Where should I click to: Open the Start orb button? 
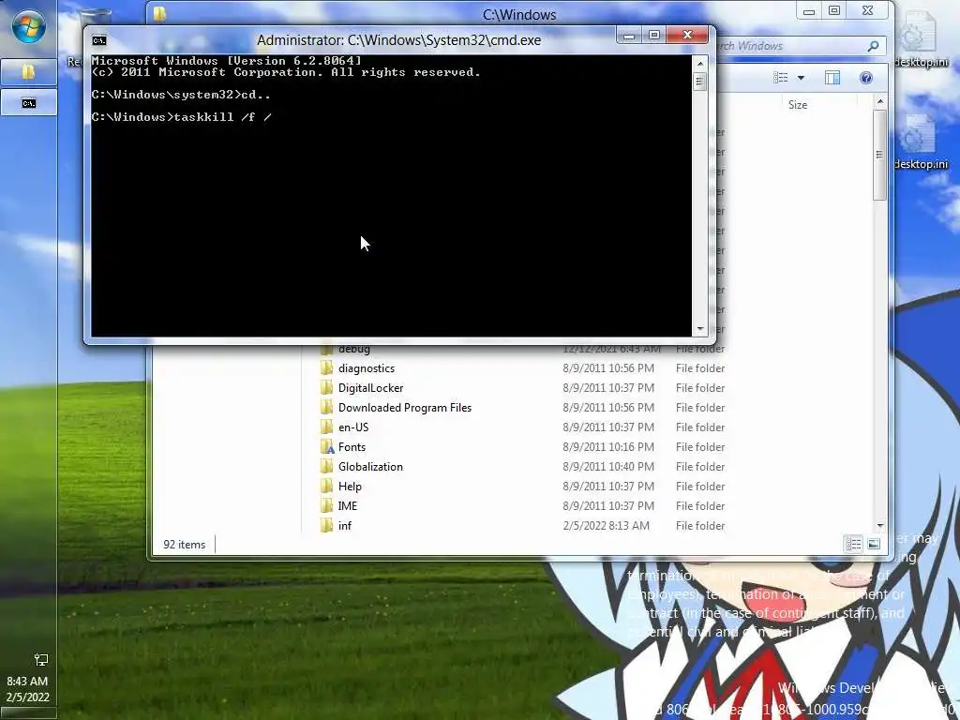pos(28,26)
